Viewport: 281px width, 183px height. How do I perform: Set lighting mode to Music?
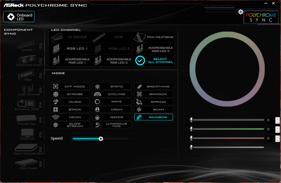click(70, 102)
